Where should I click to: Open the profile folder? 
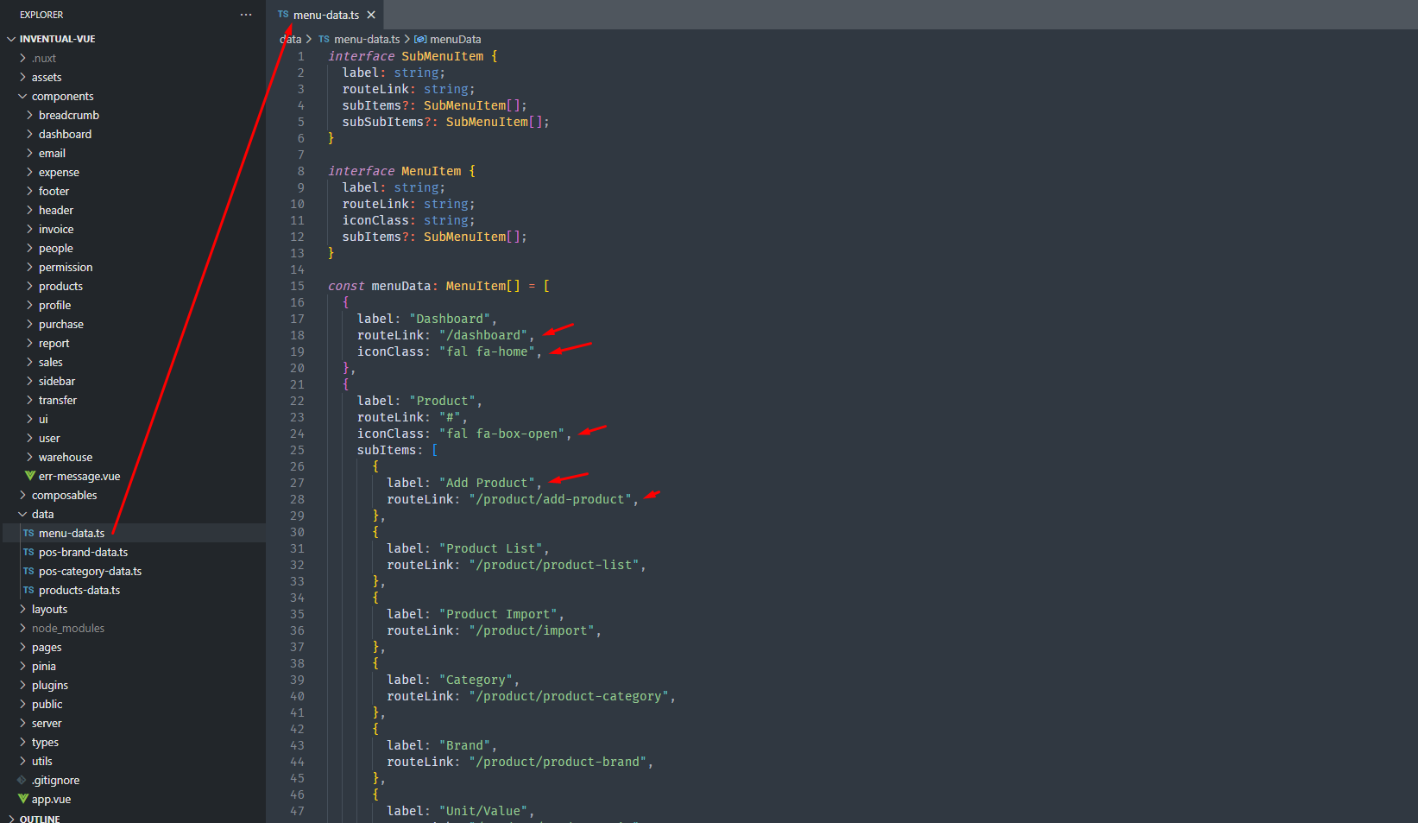coord(54,305)
